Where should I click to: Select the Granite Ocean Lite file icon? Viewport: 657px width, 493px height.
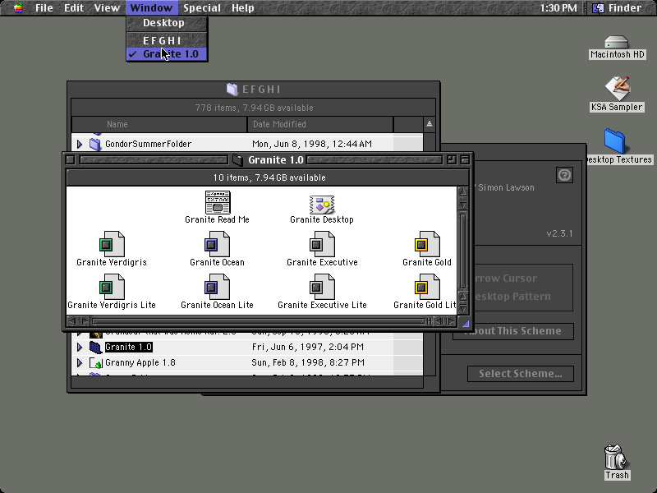coord(217,287)
